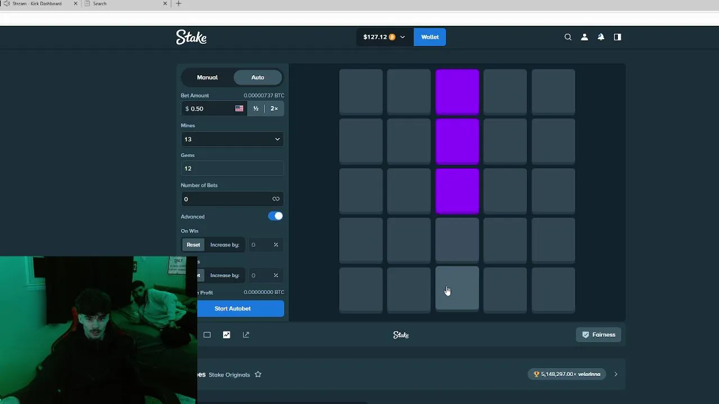Expand the velorinna top win chevron
Viewport: 719px width, 404px height.
(616, 374)
